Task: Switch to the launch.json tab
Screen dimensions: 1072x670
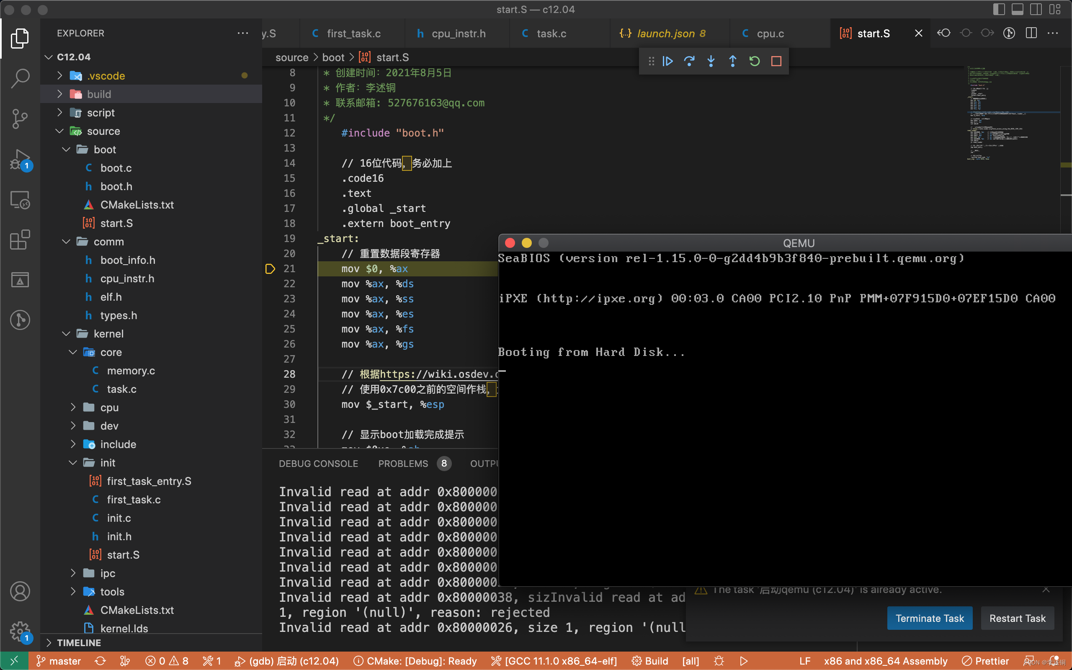Action: [x=665, y=33]
